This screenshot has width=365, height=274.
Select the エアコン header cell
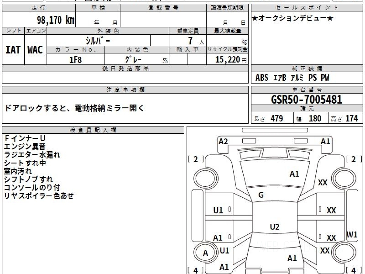tap(36, 31)
